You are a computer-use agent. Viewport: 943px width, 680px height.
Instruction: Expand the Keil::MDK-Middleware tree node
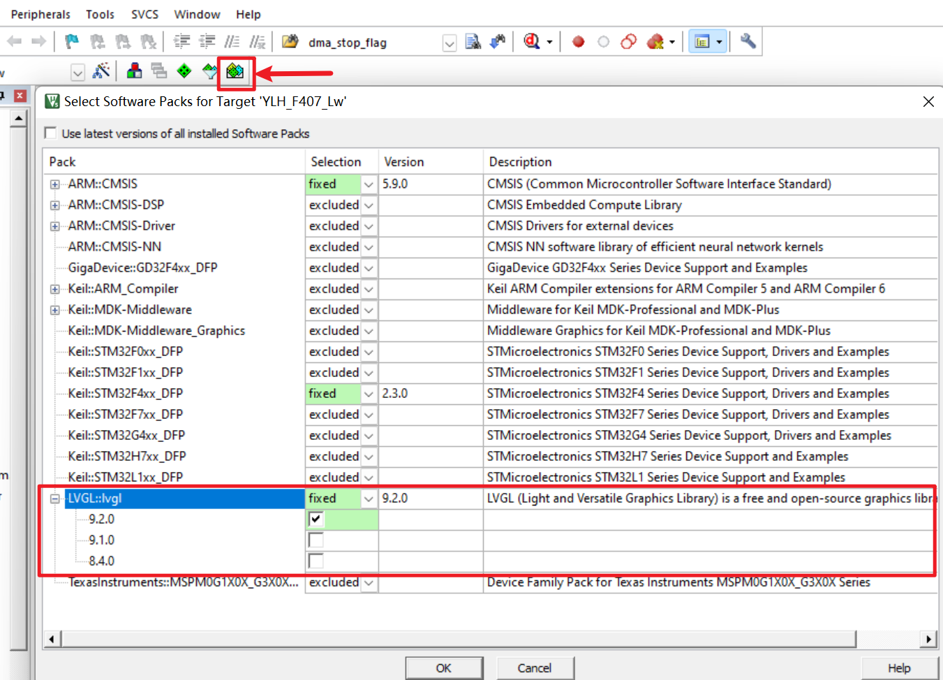point(54,310)
